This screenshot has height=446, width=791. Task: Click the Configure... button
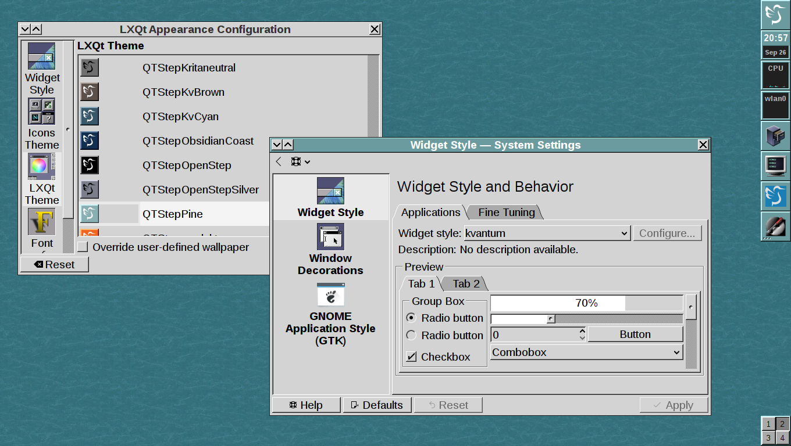click(x=667, y=233)
